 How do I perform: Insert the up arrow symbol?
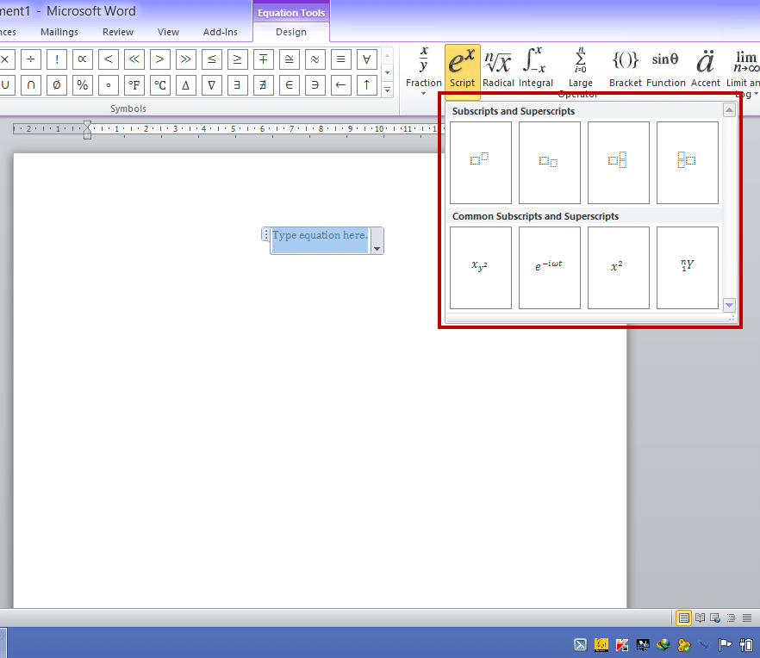pyautogui.click(x=367, y=85)
